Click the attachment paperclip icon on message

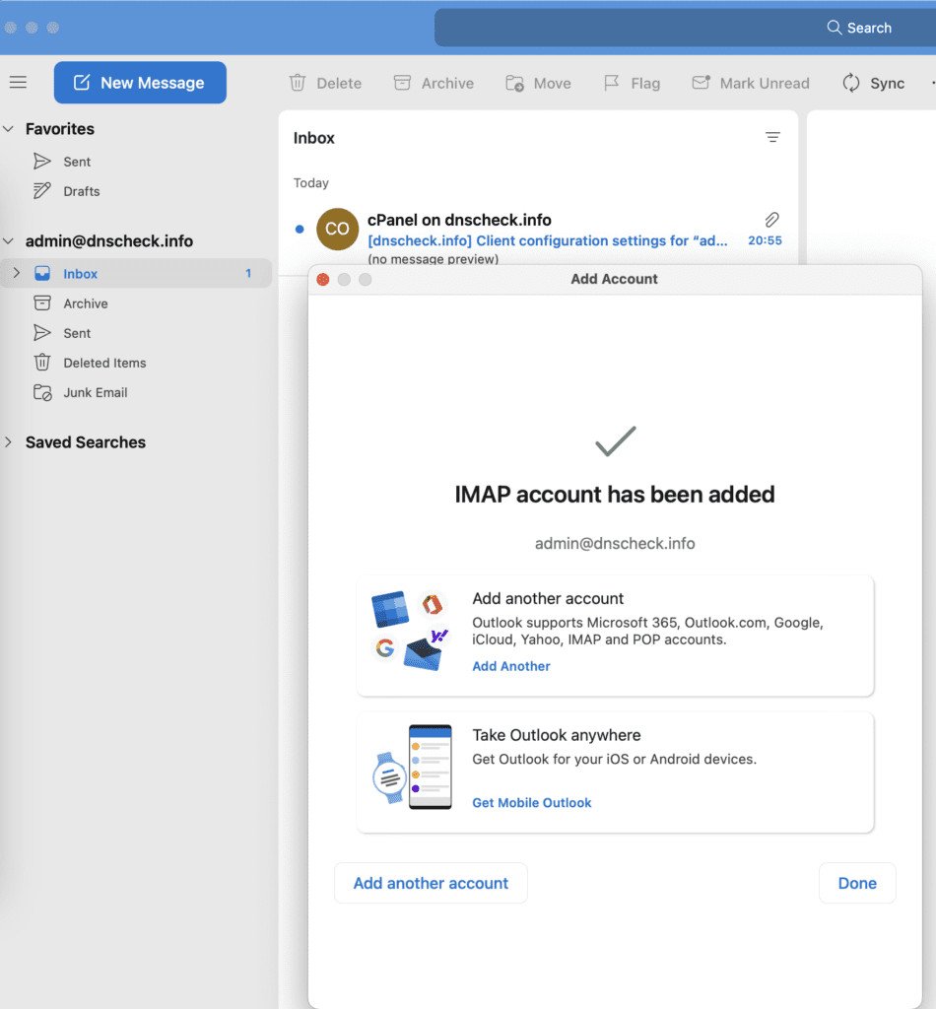[772, 220]
